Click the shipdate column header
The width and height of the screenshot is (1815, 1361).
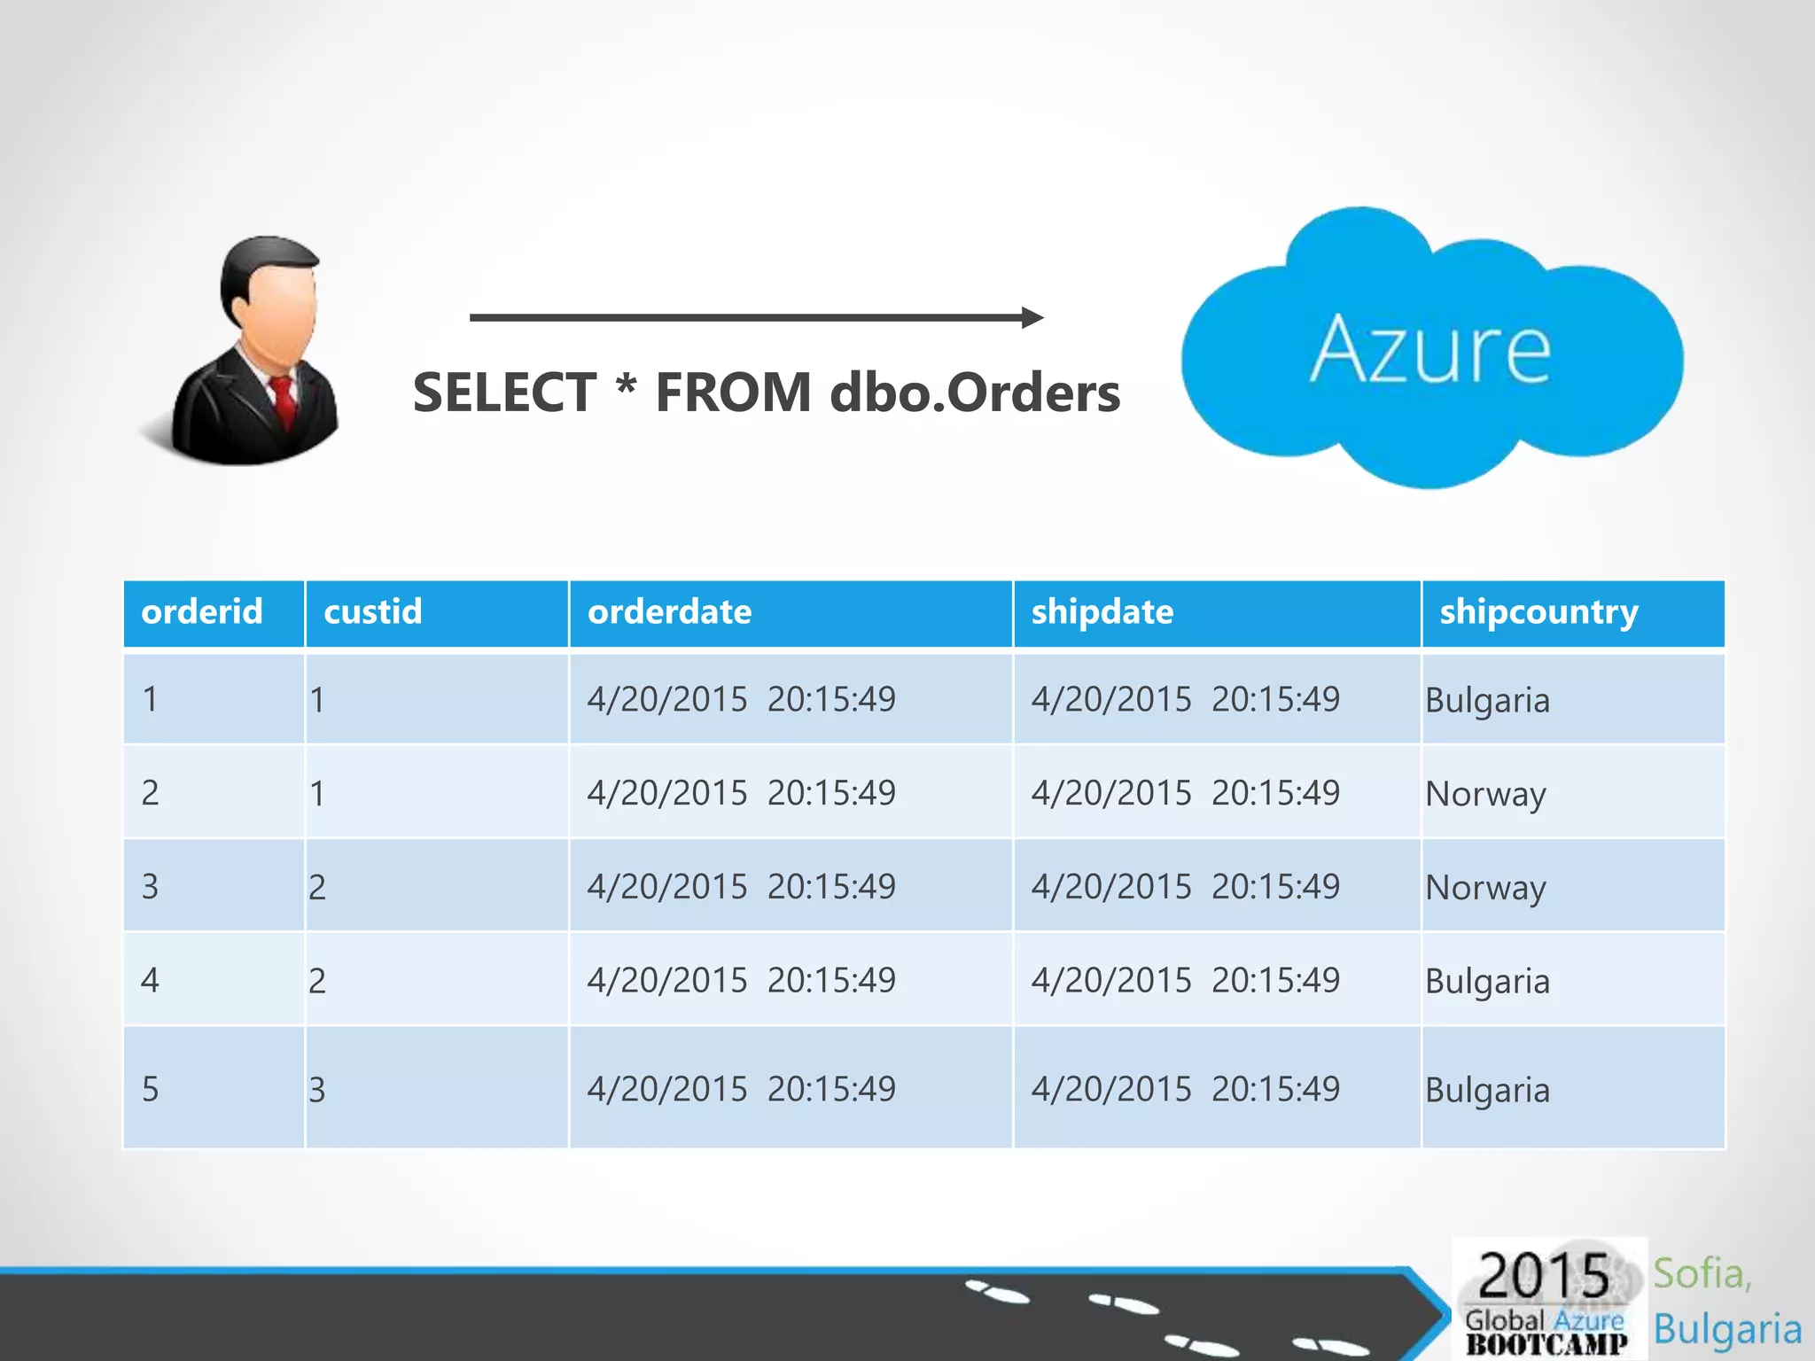(1102, 612)
